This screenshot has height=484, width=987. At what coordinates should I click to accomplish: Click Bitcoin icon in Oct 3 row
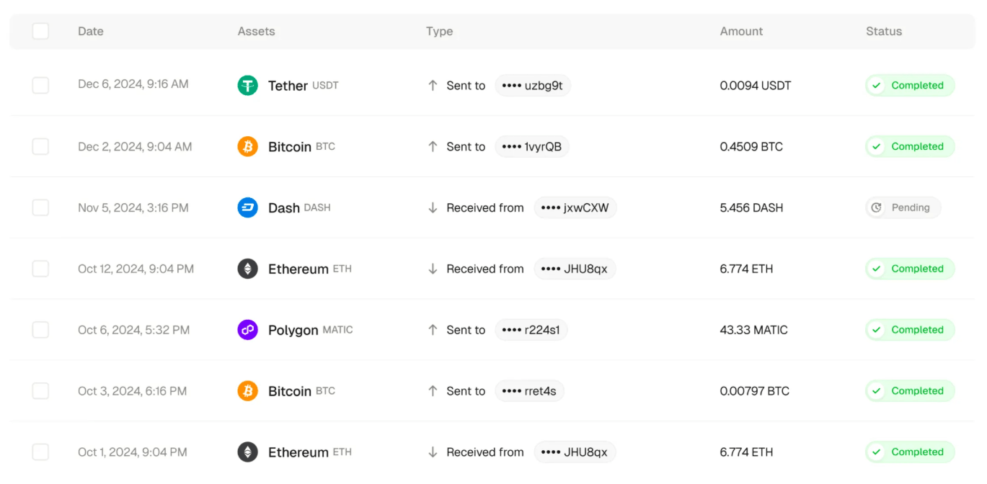[247, 391]
